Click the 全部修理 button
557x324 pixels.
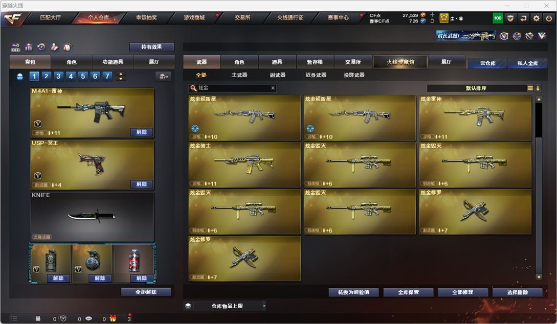pyautogui.click(x=462, y=292)
